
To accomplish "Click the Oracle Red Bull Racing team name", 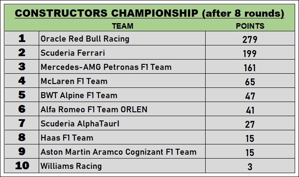I will click(x=85, y=39).
